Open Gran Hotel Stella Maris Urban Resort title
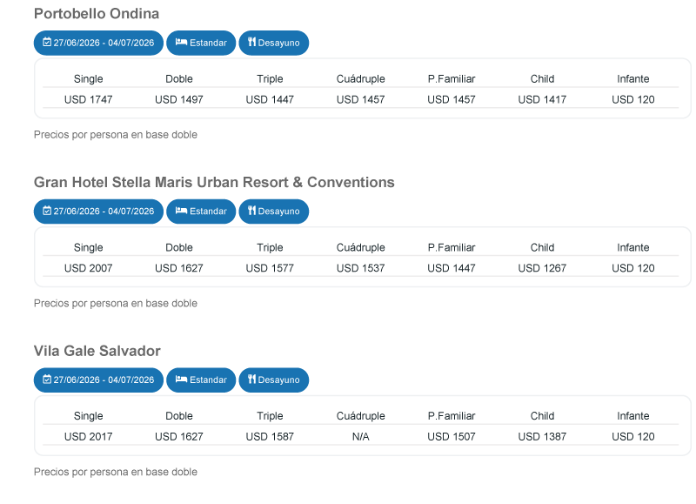The height and width of the screenshot is (504, 696). coord(214,183)
